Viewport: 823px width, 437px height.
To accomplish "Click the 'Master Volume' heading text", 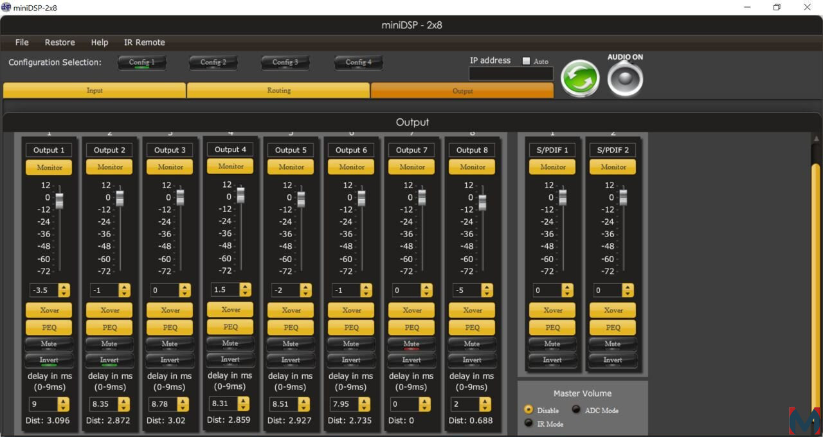I will coord(583,393).
